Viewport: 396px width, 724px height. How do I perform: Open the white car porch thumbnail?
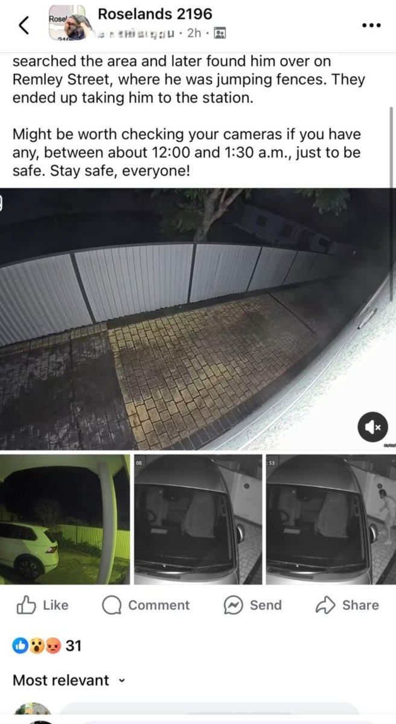point(65,519)
